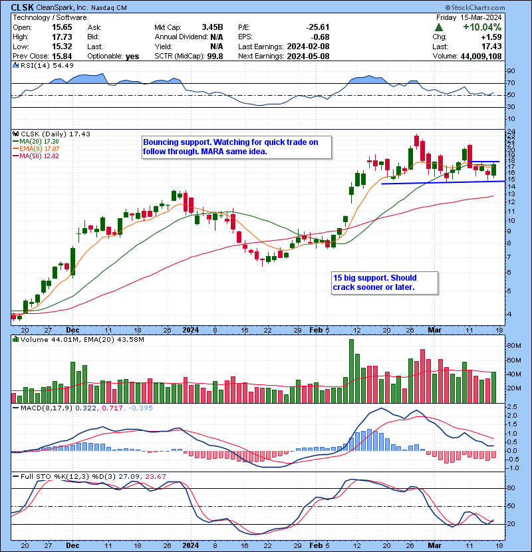Viewport: 532px width, 552px height.
Task: Click the SCTR (MidCap) 99.8 value
Action: coord(215,56)
